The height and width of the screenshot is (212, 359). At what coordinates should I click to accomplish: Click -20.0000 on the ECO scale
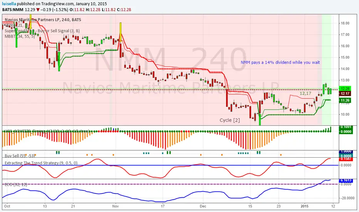(x=347, y=198)
